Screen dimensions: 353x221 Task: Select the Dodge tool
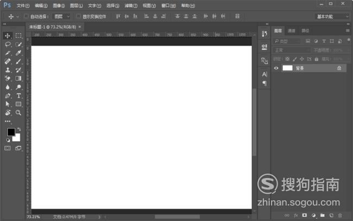pos(18,87)
